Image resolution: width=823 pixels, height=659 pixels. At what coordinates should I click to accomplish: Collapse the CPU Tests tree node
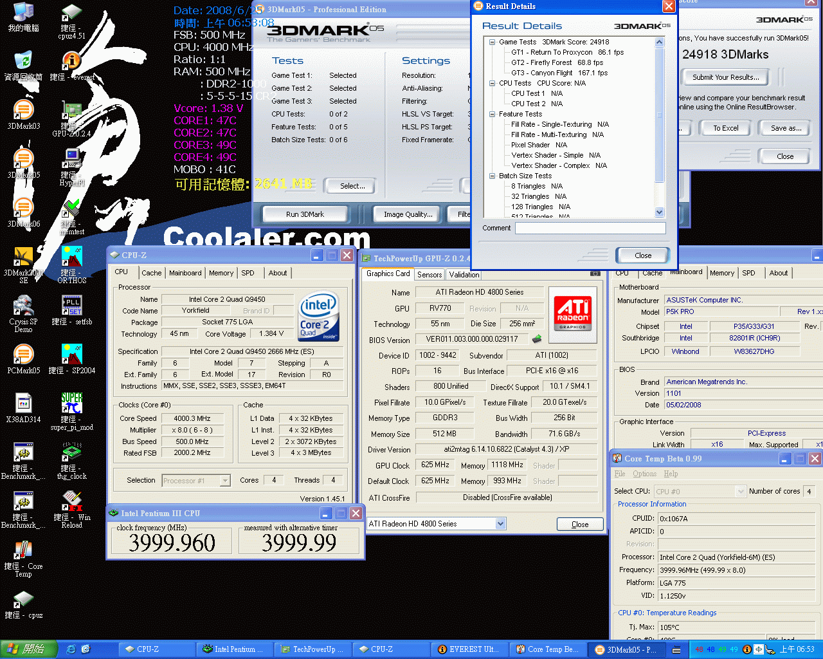[492, 83]
